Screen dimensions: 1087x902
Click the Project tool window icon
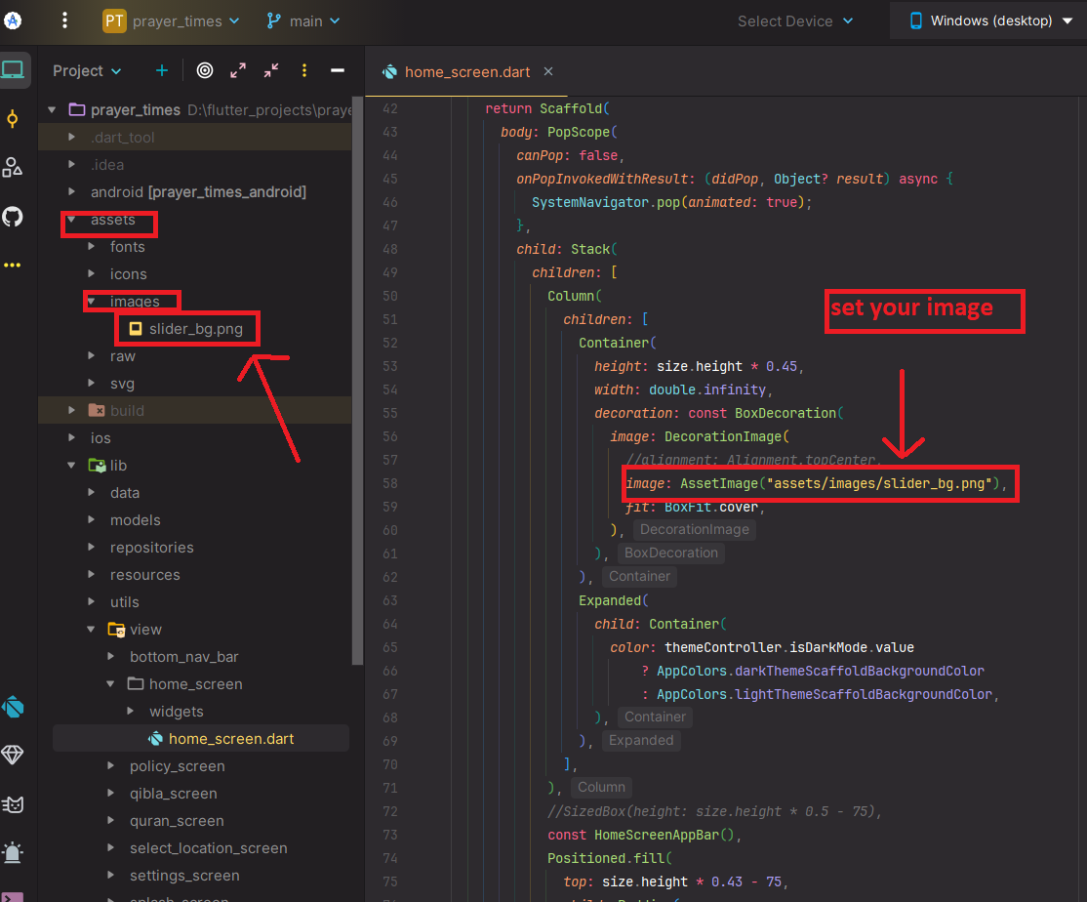[13, 70]
